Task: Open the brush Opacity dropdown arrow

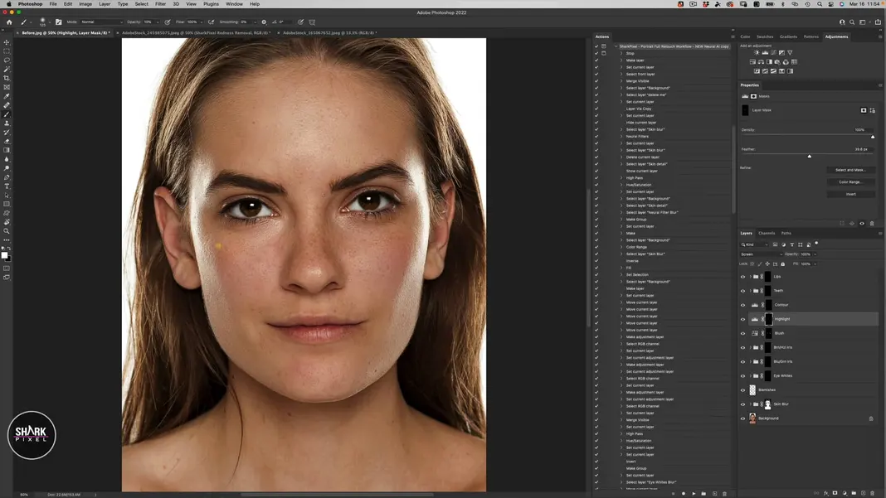Action: [x=157, y=22]
